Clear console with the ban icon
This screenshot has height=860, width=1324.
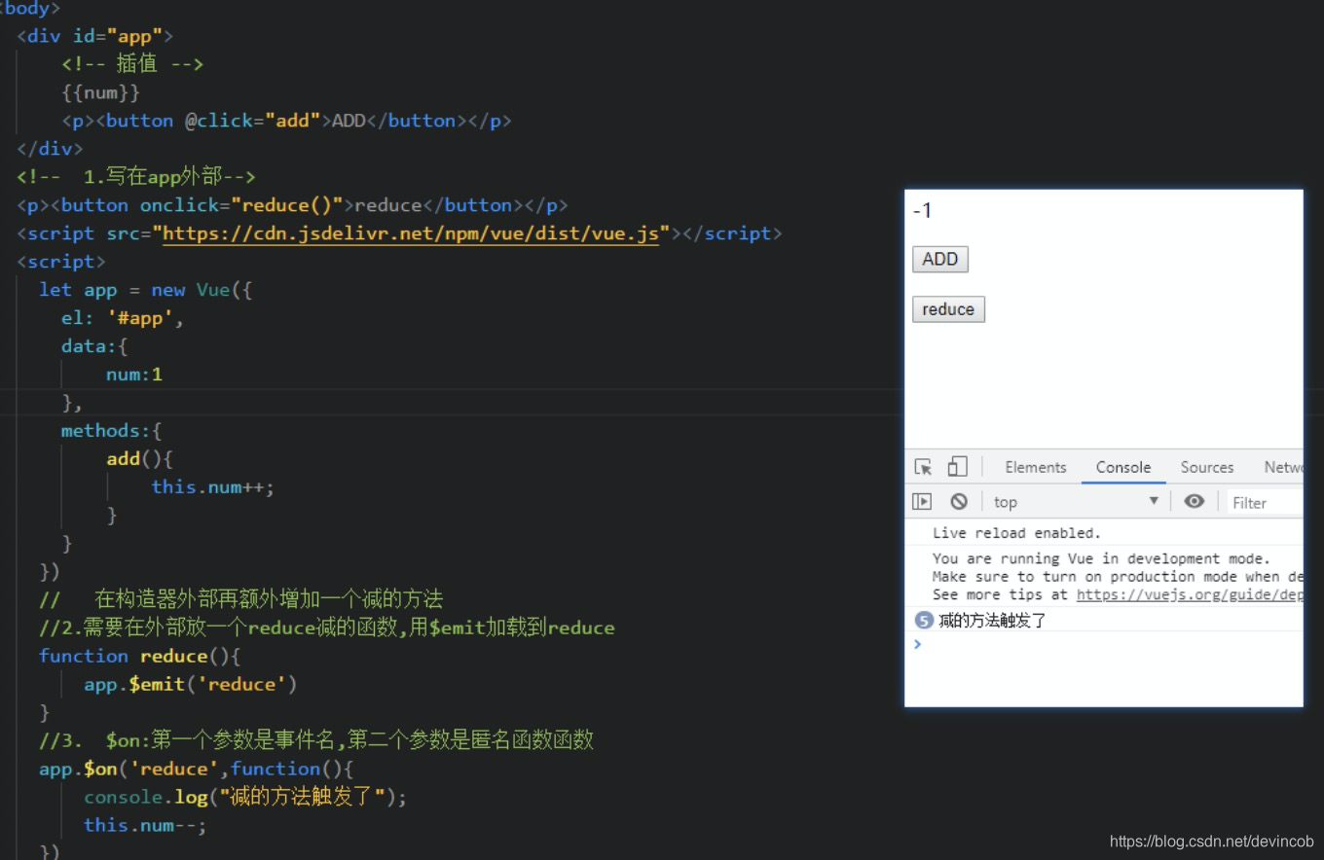point(959,502)
